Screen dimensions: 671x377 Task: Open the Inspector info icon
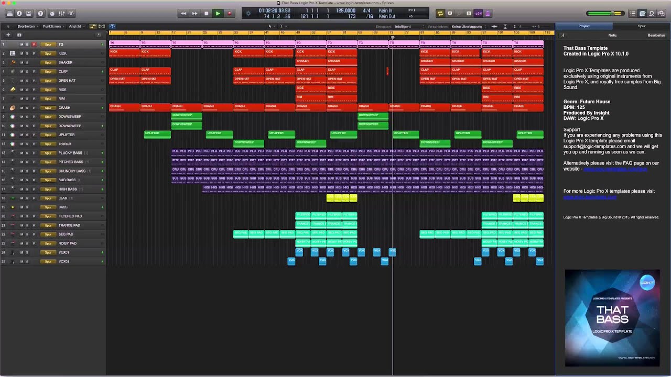pyautogui.click(x=19, y=13)
